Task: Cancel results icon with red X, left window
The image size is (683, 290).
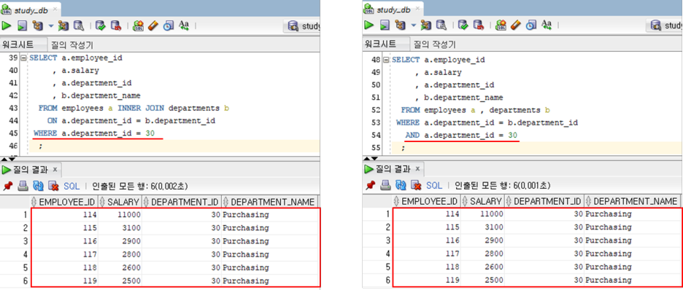Action: (x=53, y=186)
